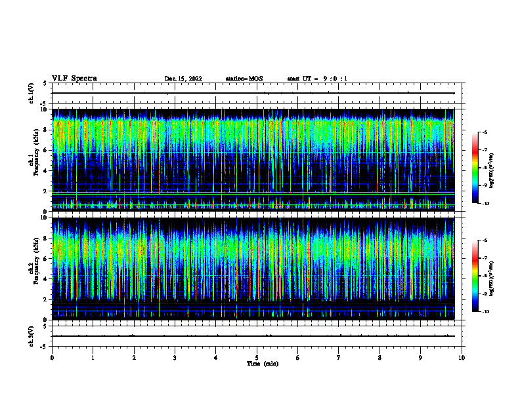Click the ch.2 spectrogram color bar
This screenshot has width=520, height=401.
(475, 276)
